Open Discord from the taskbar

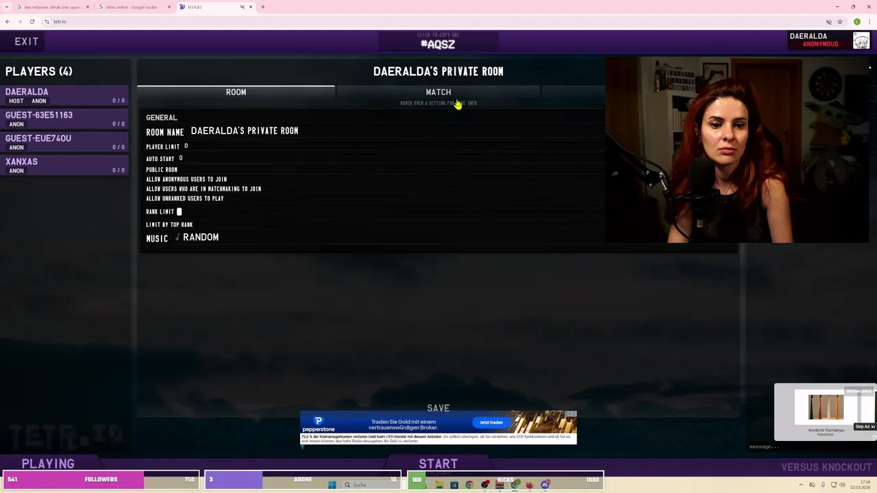click(x=545, y=485)
